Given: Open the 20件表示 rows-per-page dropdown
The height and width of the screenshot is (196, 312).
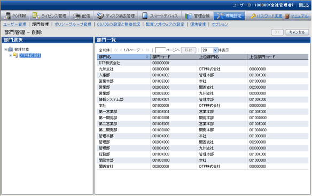Looking at the screenshot, I should [215, 50].
